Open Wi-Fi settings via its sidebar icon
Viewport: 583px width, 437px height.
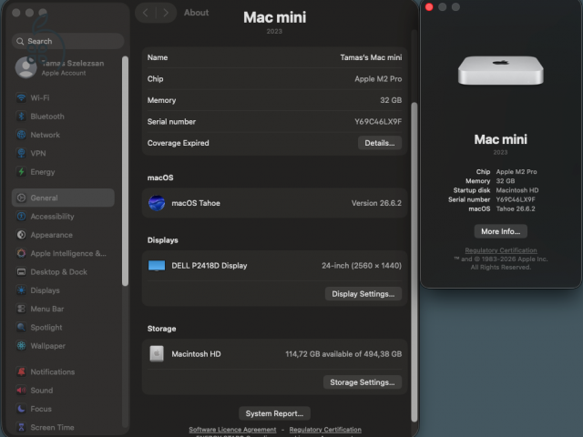21,97
